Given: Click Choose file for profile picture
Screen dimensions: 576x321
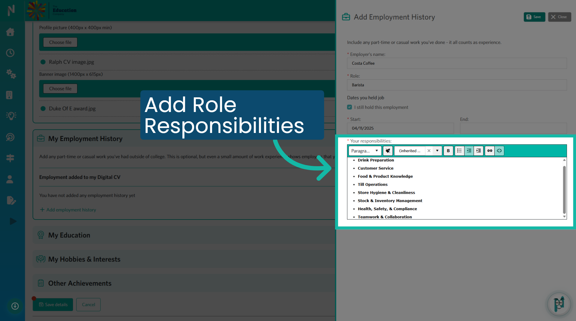Looking at the screenshot, I should (x=60, y=42).
